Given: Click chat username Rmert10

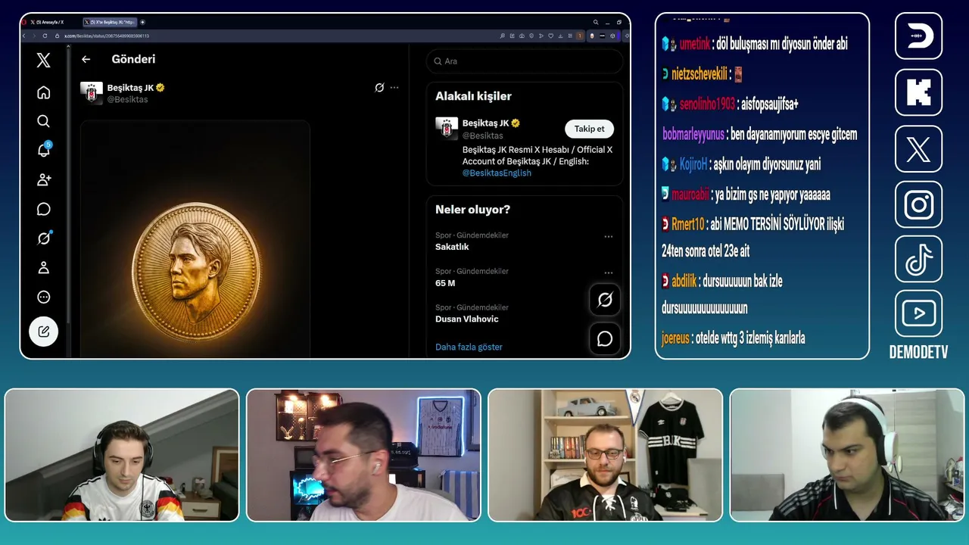Looking at the screenshot, I should point(688,224).
